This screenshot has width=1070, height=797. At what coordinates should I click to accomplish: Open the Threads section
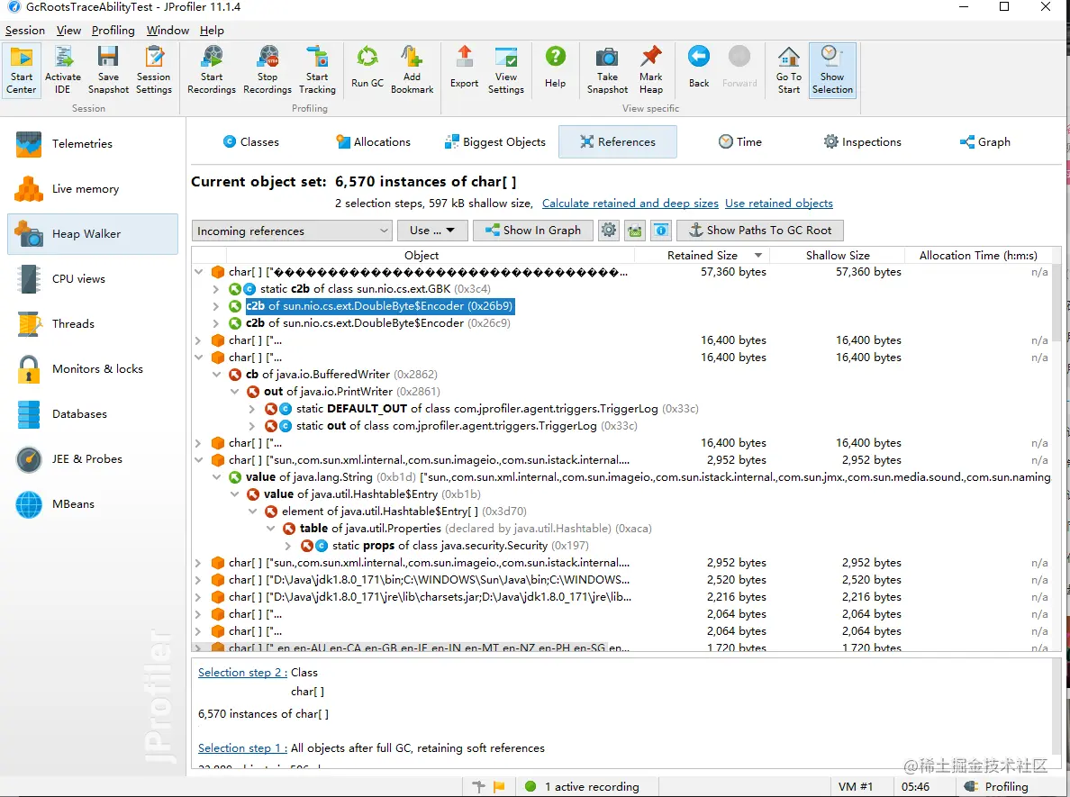coord(93,324)
